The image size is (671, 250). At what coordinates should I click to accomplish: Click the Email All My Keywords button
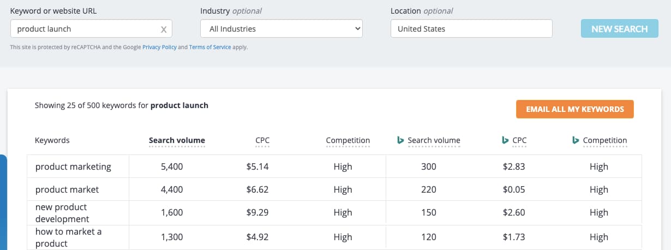(575, 109)
